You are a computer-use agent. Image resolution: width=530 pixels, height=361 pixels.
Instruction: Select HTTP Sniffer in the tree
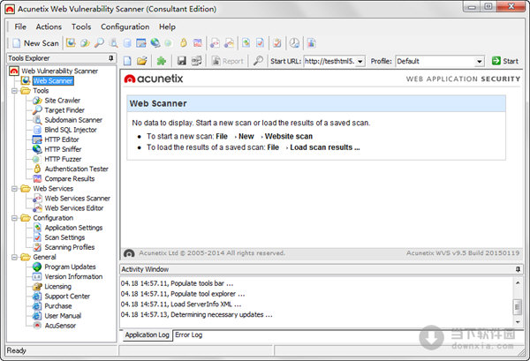(63, 149)
